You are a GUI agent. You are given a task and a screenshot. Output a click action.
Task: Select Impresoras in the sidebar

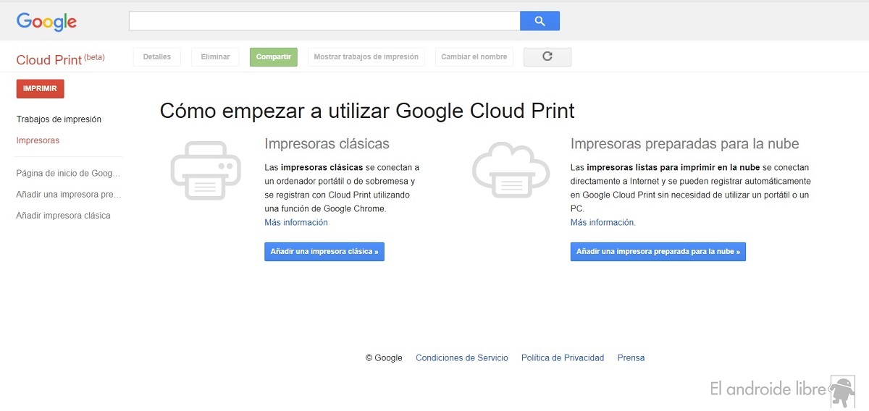point(38,140)
